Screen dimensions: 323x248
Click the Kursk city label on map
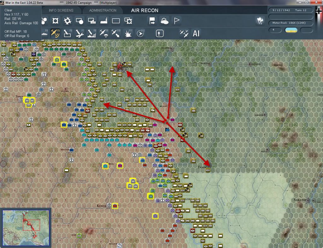(x=102, y=205)
